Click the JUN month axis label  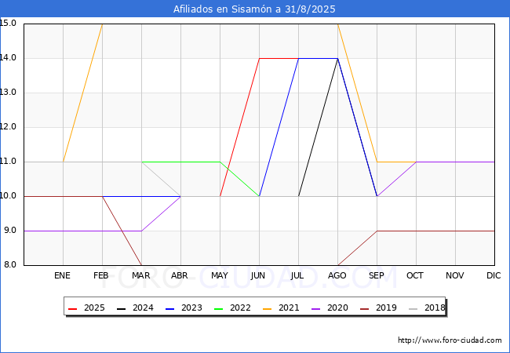[258, 275]
